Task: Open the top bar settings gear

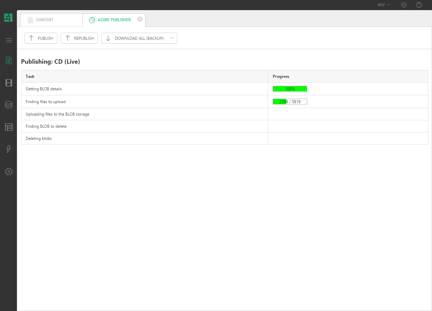Action: 404,5
